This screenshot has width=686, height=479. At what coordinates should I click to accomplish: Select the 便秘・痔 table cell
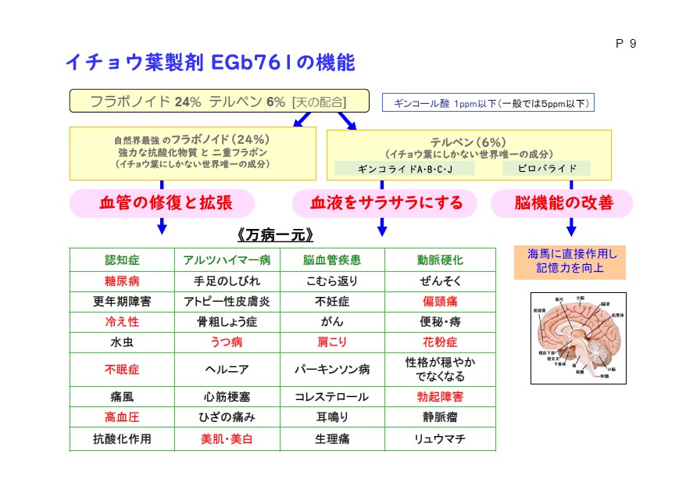[x=440, y=322]
